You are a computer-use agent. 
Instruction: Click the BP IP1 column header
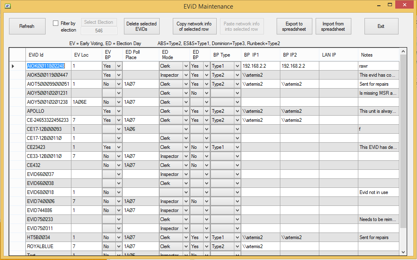(x=261, y=55)
